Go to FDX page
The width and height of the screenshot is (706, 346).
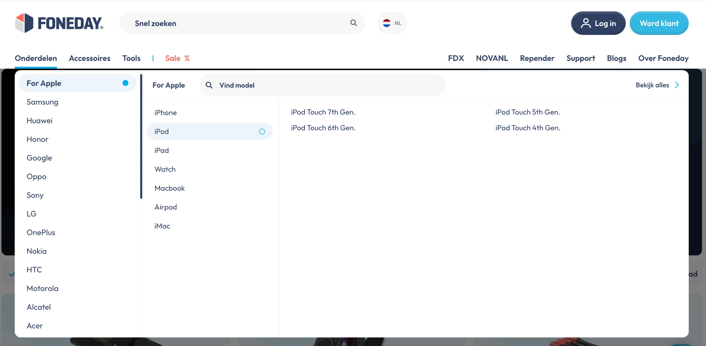point(456,58)
